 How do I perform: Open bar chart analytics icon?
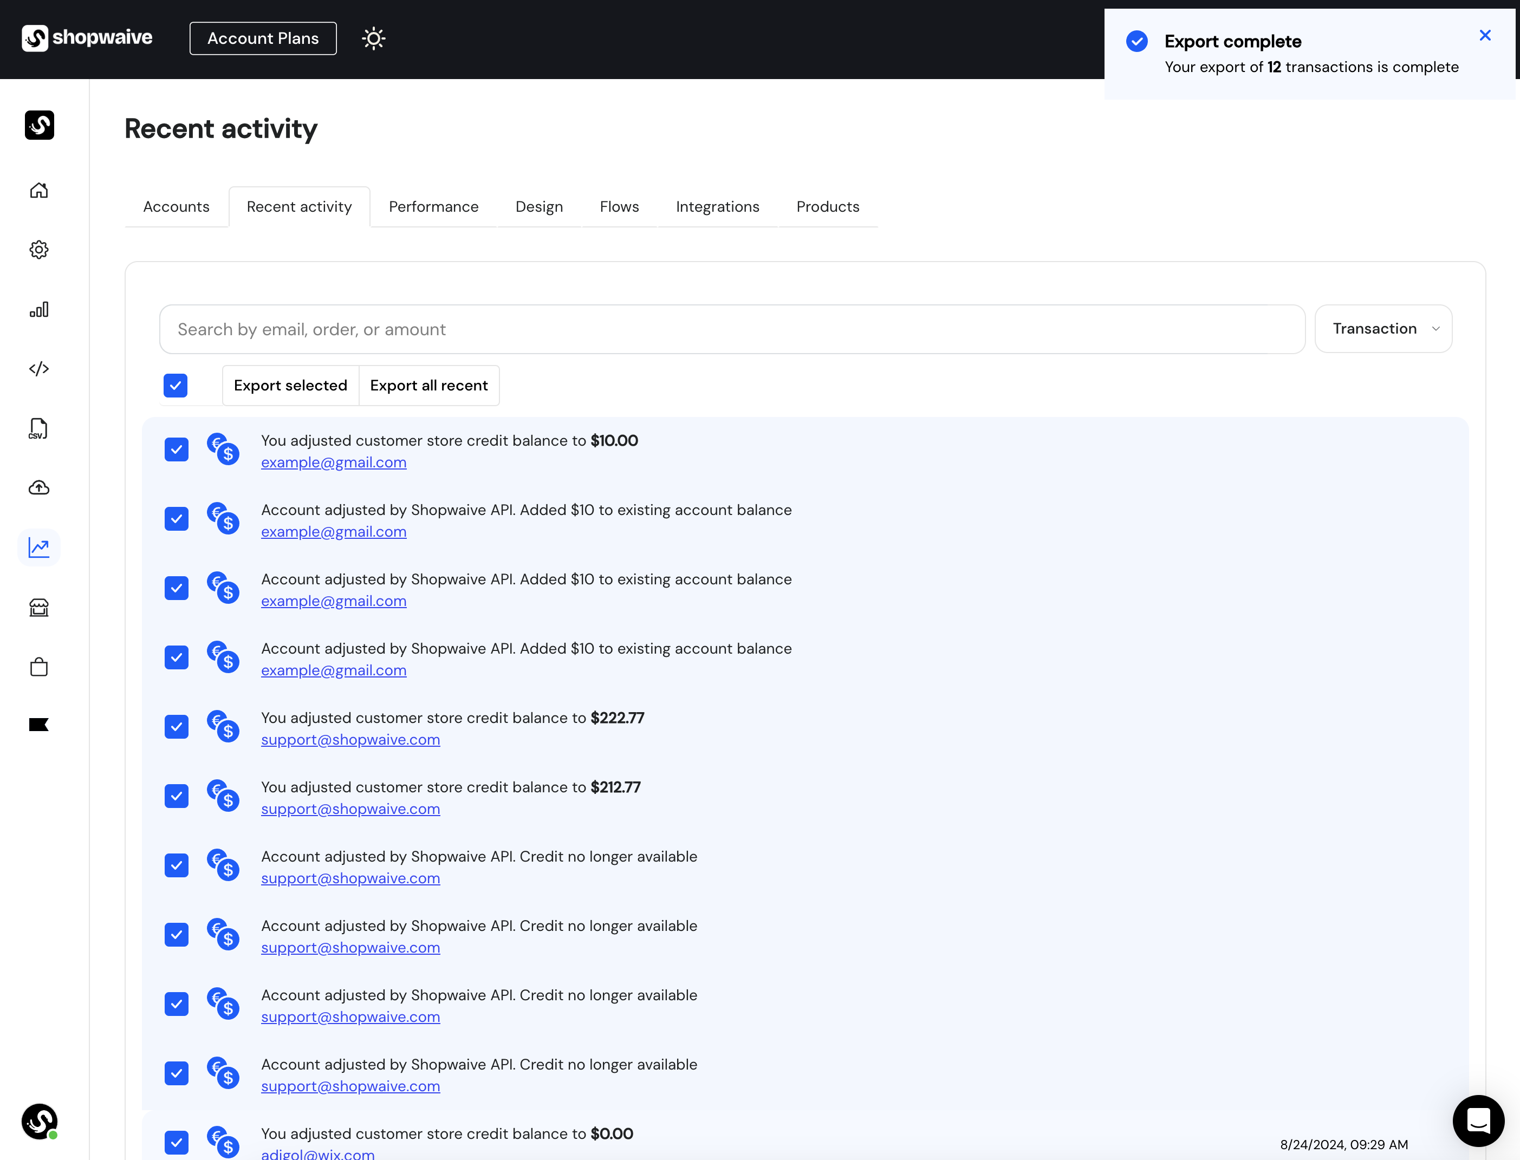pos(40,309)
